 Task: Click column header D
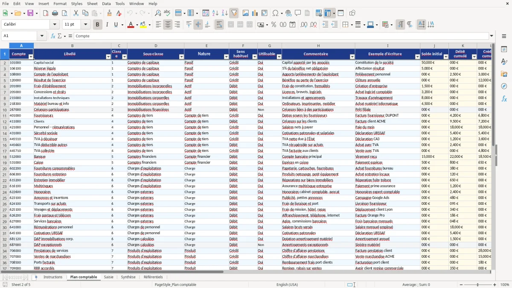[x=156, y=46]
